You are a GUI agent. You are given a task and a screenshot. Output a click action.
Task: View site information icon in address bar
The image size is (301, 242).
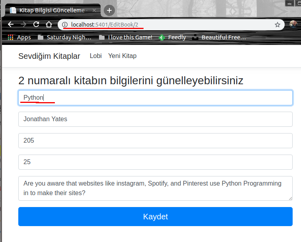[x=65, y=25]
